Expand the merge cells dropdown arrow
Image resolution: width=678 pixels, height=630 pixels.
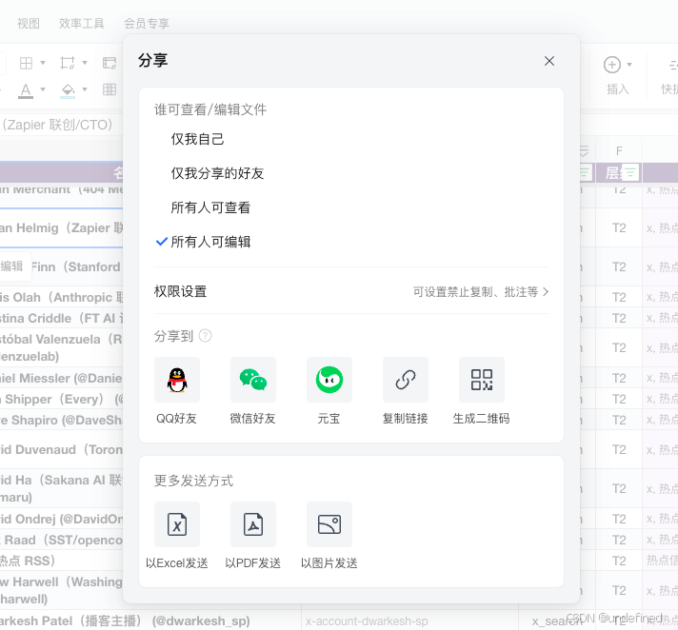[x=85, y=63]
